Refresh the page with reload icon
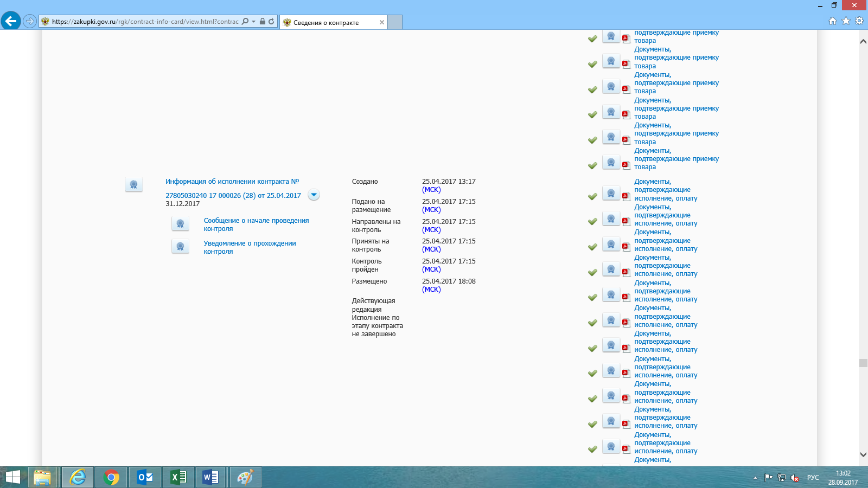The width and height of the screenshot is (868, 488). (271, 21)
